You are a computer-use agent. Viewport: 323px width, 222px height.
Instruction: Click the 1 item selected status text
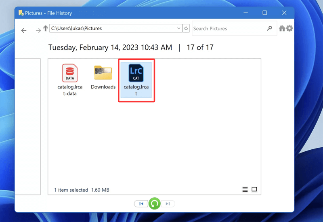coord(71,190)
